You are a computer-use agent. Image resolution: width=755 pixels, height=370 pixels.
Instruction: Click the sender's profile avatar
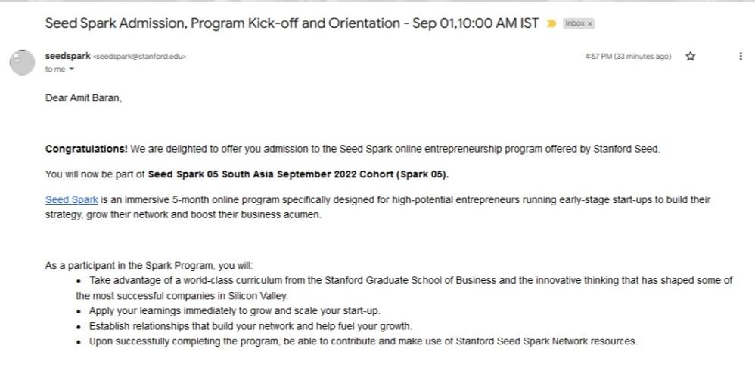23,62
